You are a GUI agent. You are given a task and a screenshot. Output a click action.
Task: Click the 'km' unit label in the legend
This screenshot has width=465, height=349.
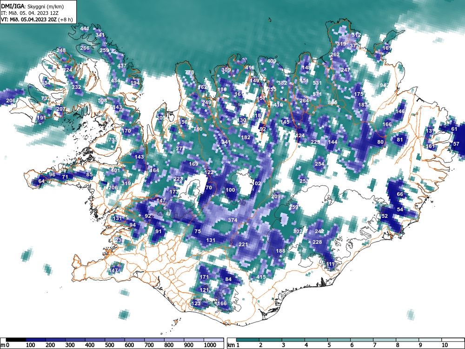(231, 345)
